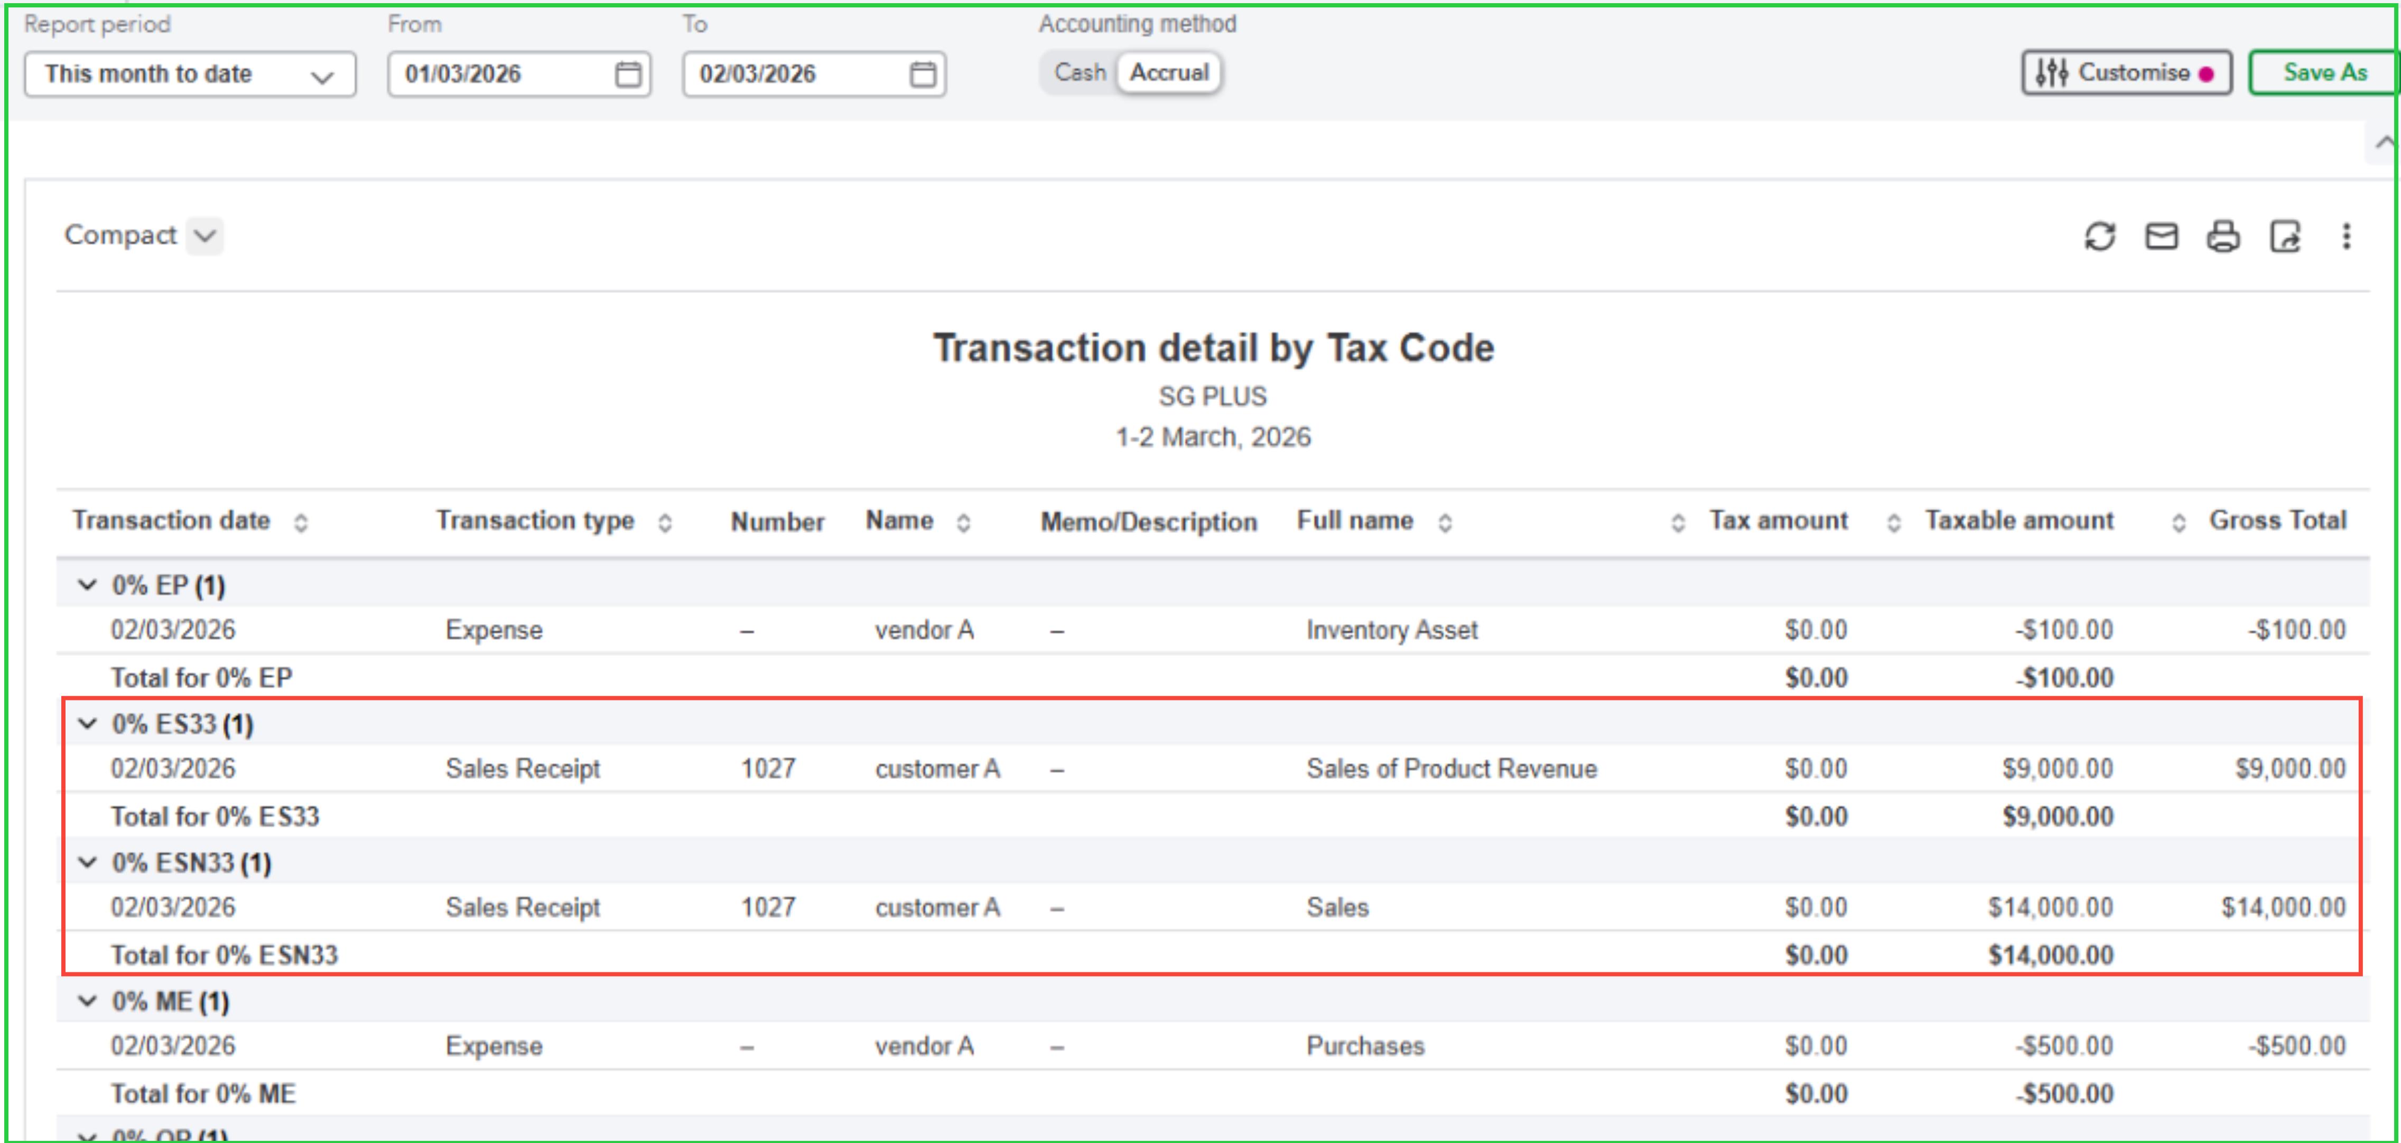Open the To date calendar picker
This screenshot has height=1143, width=2401.
click(x=922, y=74)
